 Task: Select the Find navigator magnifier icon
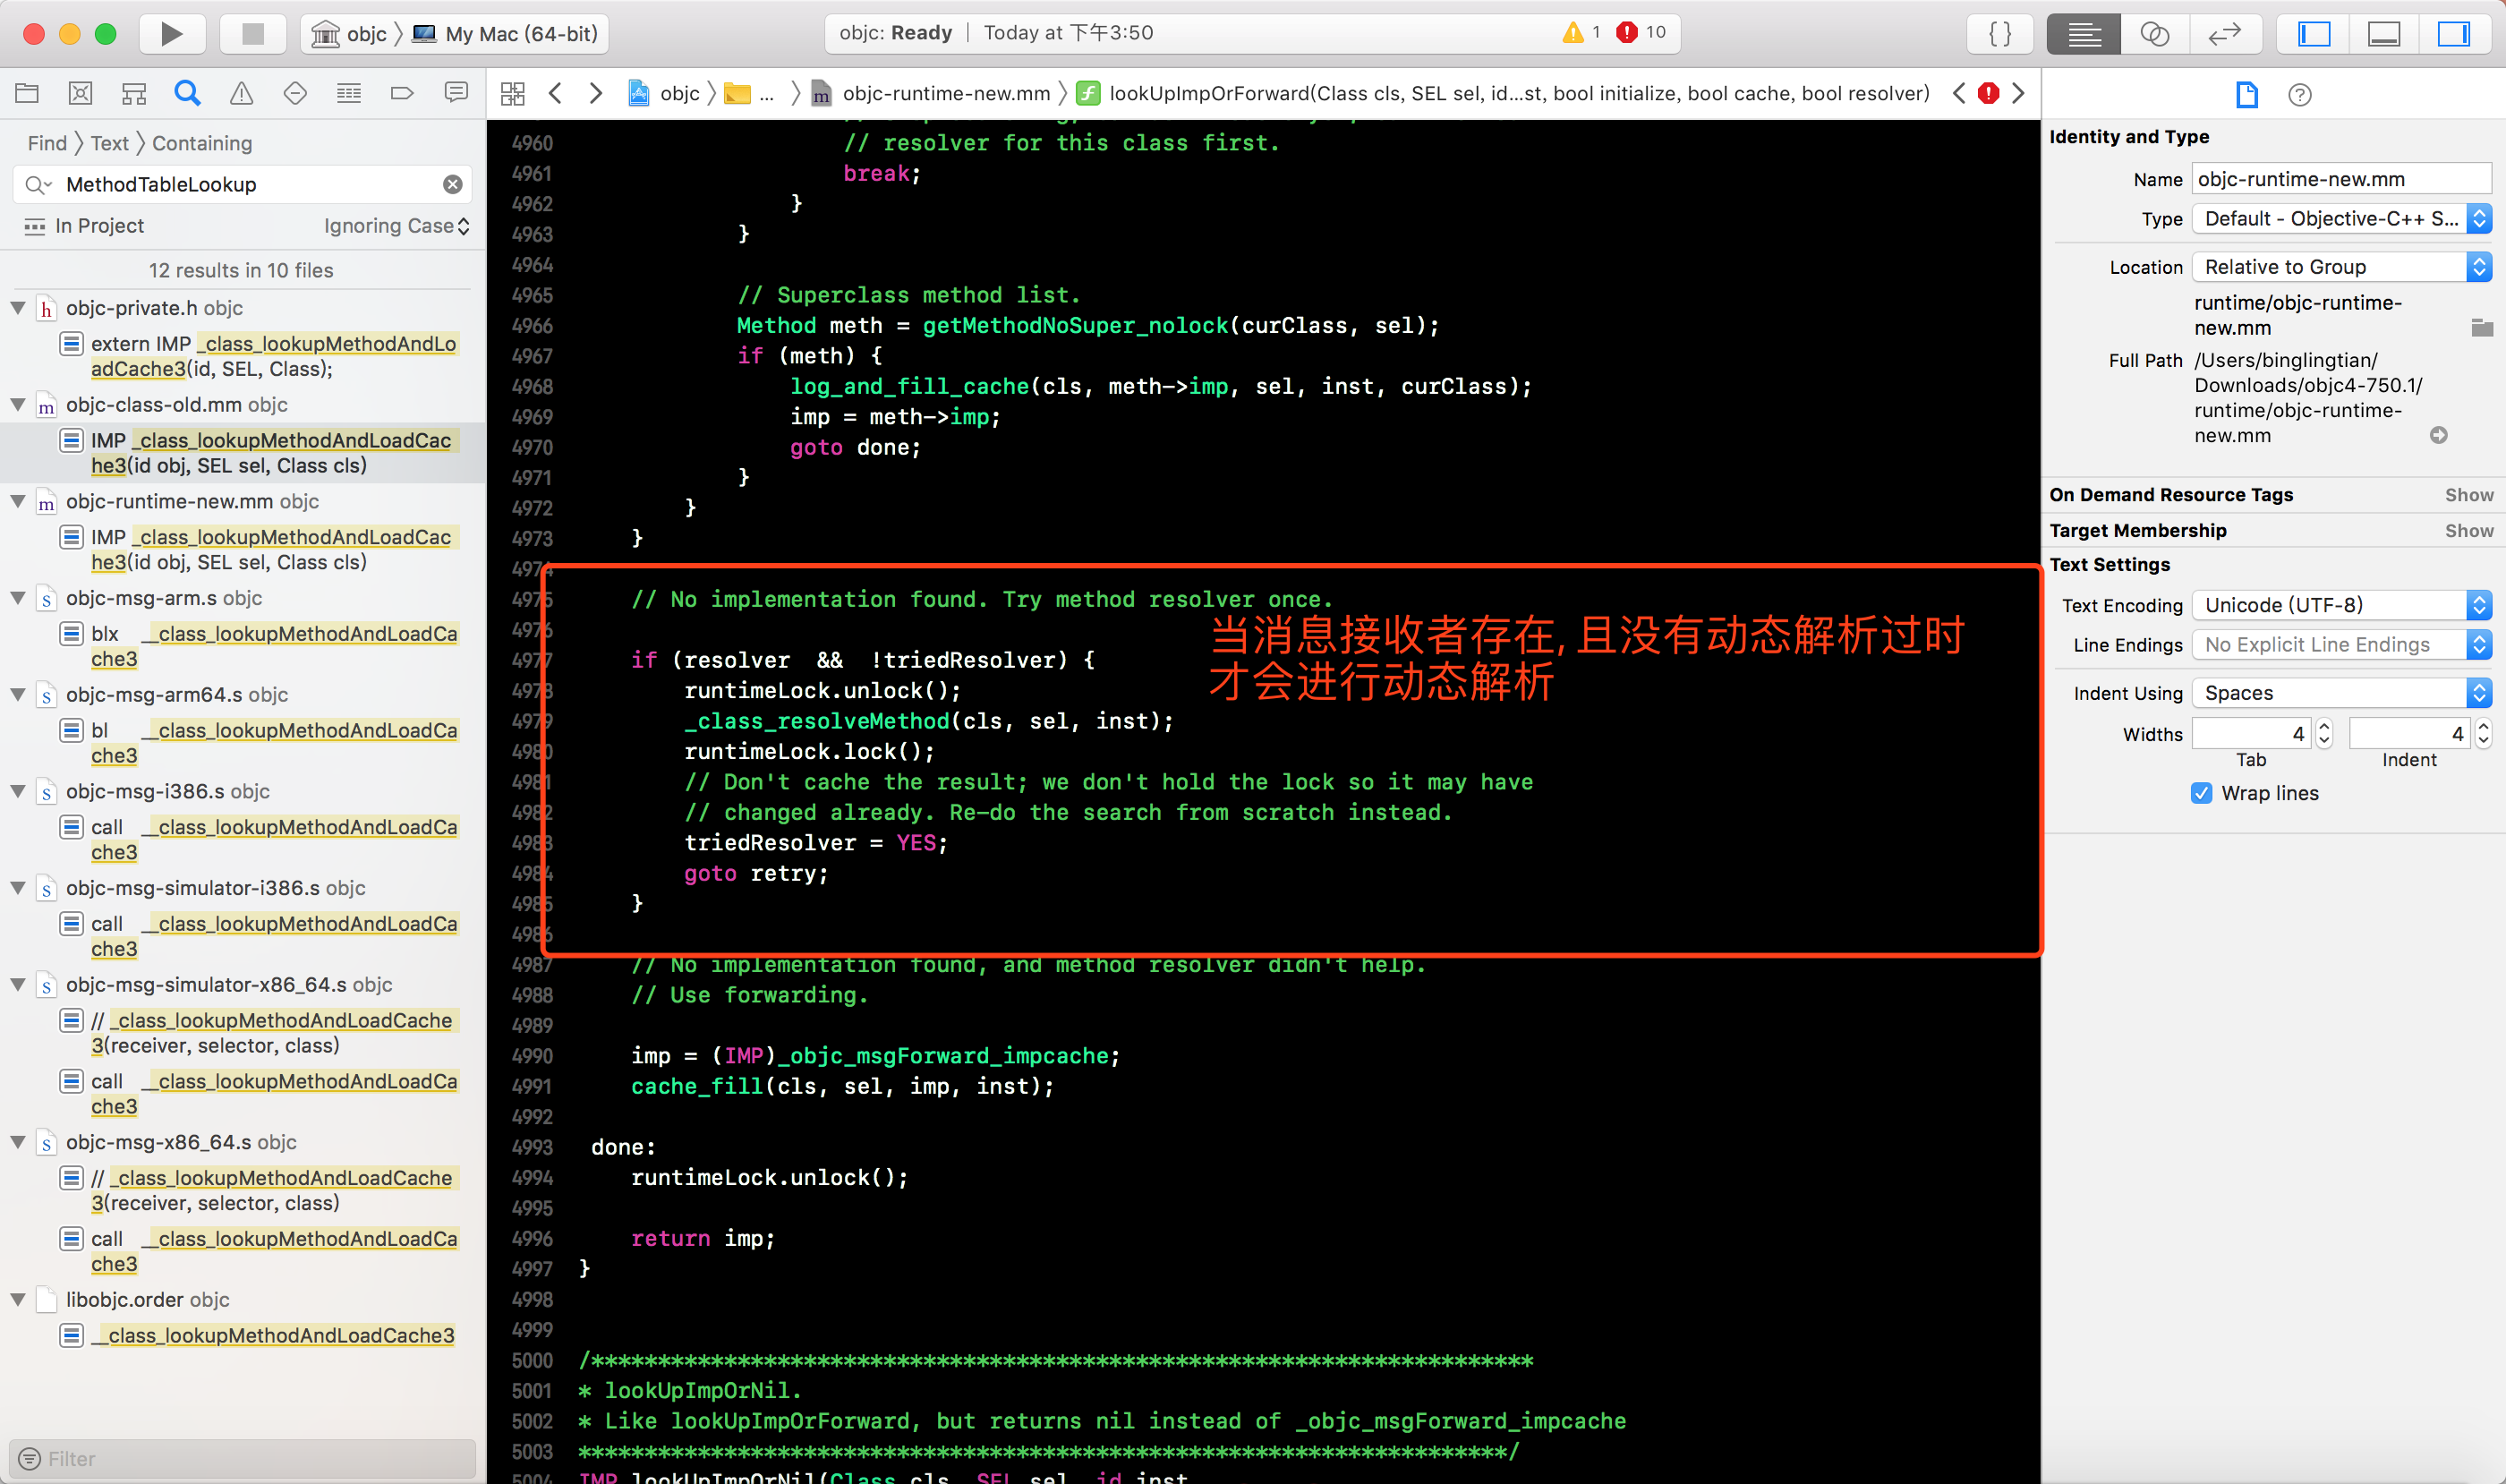(187, 94)
